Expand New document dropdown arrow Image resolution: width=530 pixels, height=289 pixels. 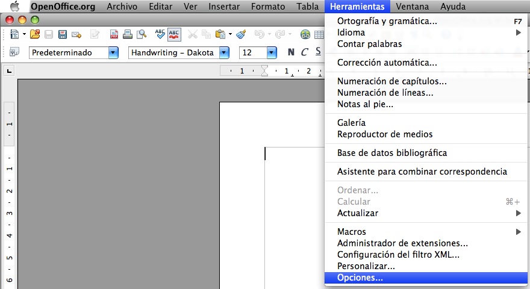(x=24, y=34)
